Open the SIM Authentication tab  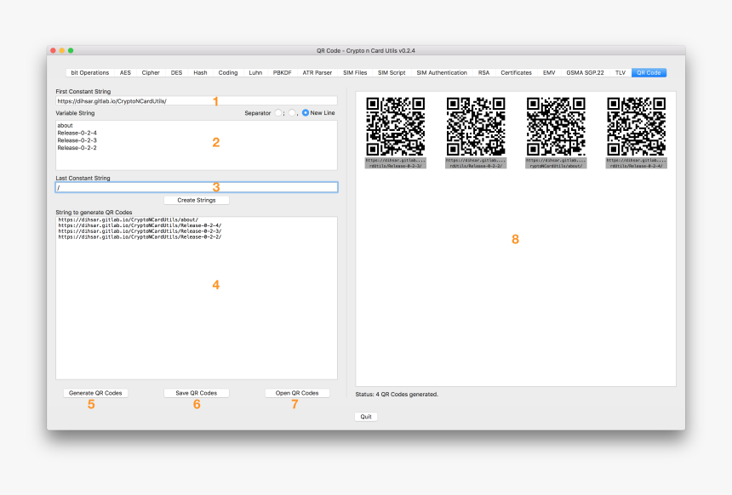click(442, 73)
